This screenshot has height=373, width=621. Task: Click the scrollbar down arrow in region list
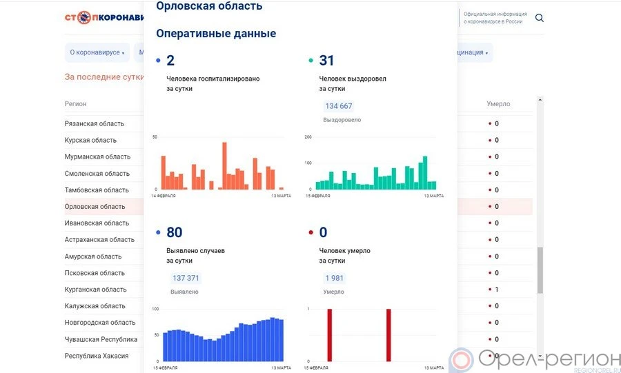540,354
